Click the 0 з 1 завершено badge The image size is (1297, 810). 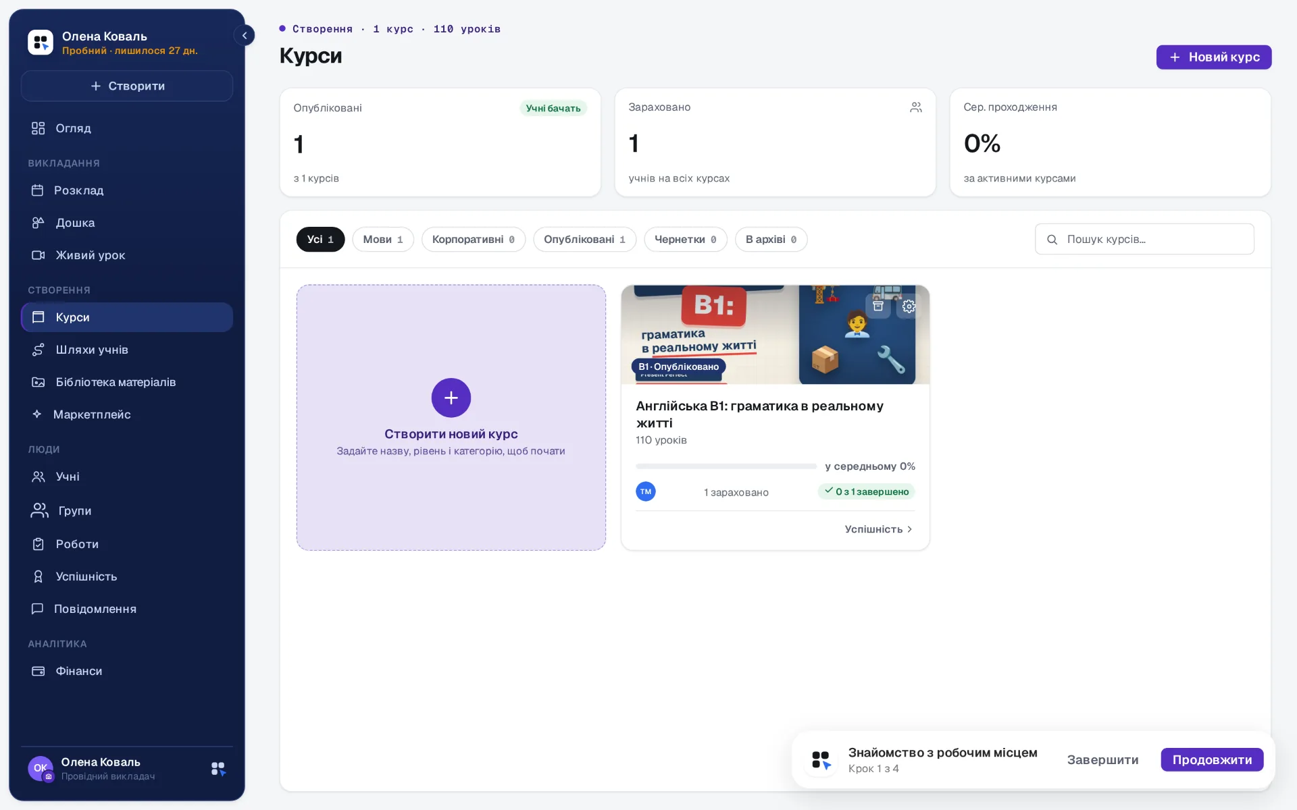tap(867, 491)
